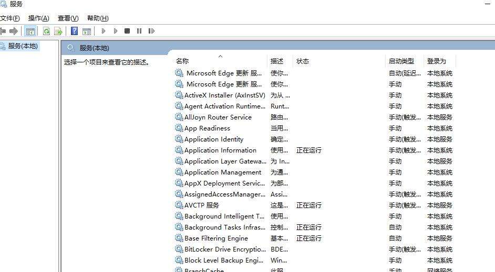Sort by the 启动类型 column header
The height and width of the screenshot is (272, 495).
pos(401,61)
